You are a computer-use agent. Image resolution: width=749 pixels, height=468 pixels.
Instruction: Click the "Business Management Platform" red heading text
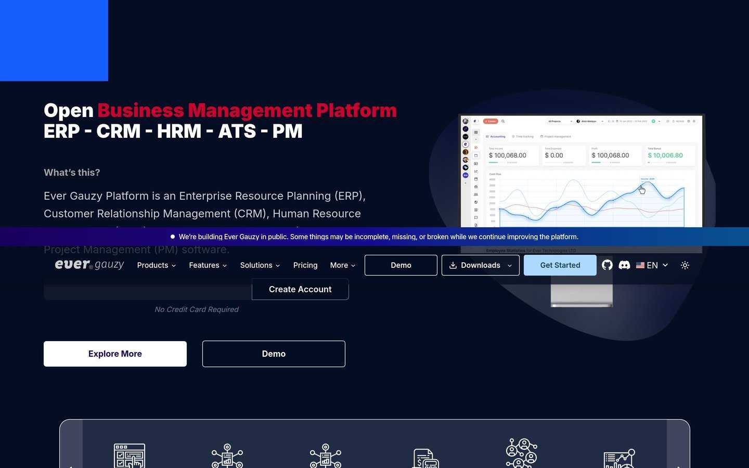click(247, 110)
